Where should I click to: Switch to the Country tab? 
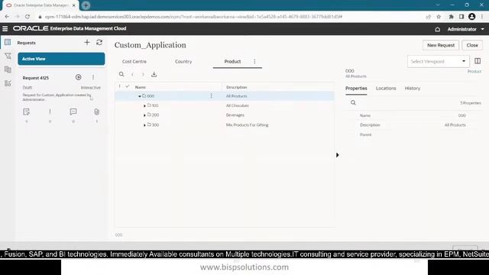tap(183, 61)
